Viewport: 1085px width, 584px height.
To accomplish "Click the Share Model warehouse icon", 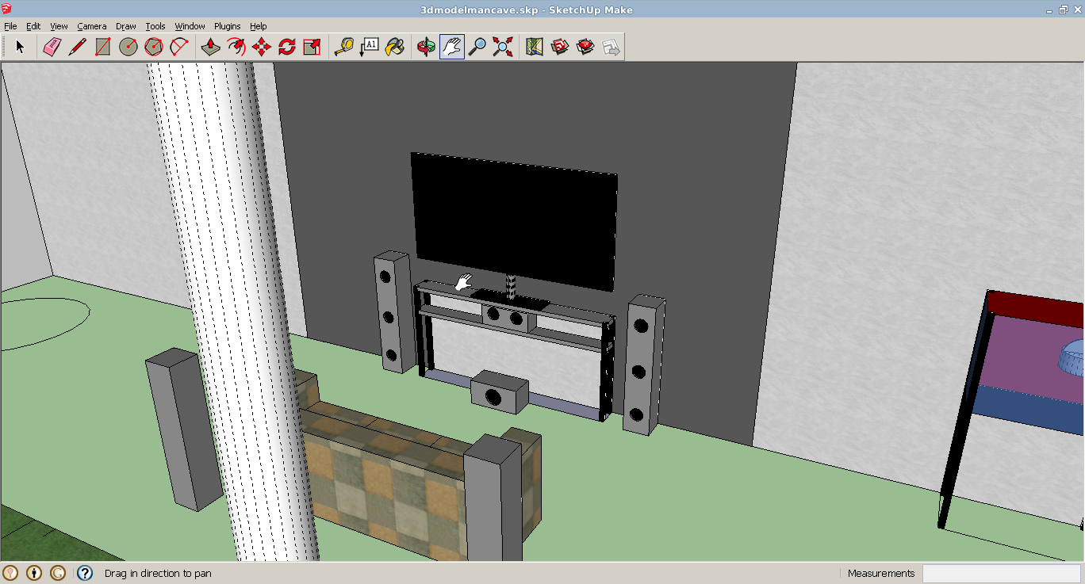I will 585,47.
